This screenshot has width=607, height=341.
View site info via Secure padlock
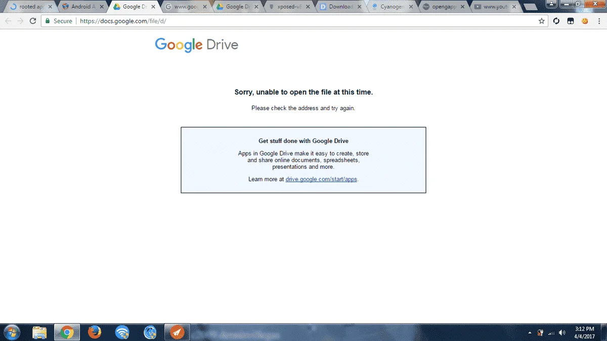click(58, 21)
